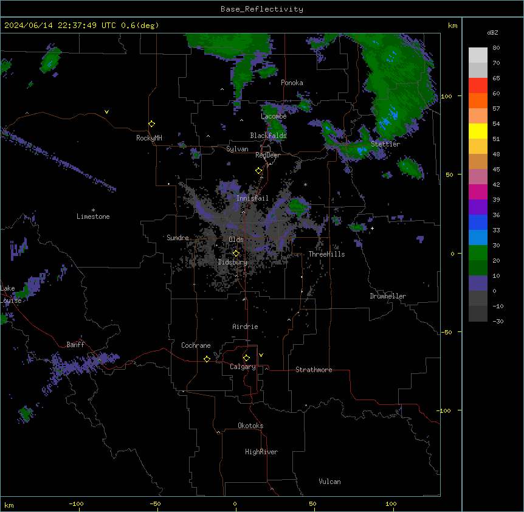Click the Stettler city label

385,144
